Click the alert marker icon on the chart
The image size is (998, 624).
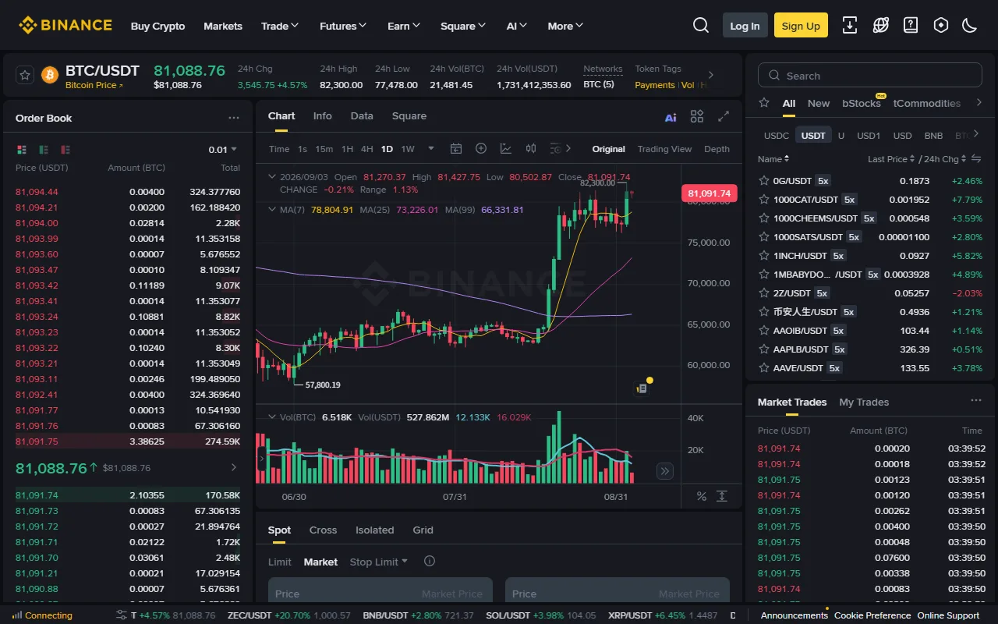(643, 387)
